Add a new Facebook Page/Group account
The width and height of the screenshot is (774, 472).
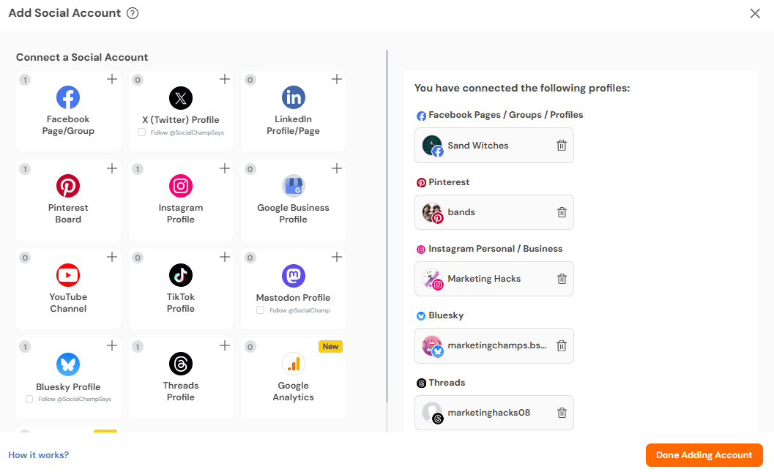coord(111,79)
